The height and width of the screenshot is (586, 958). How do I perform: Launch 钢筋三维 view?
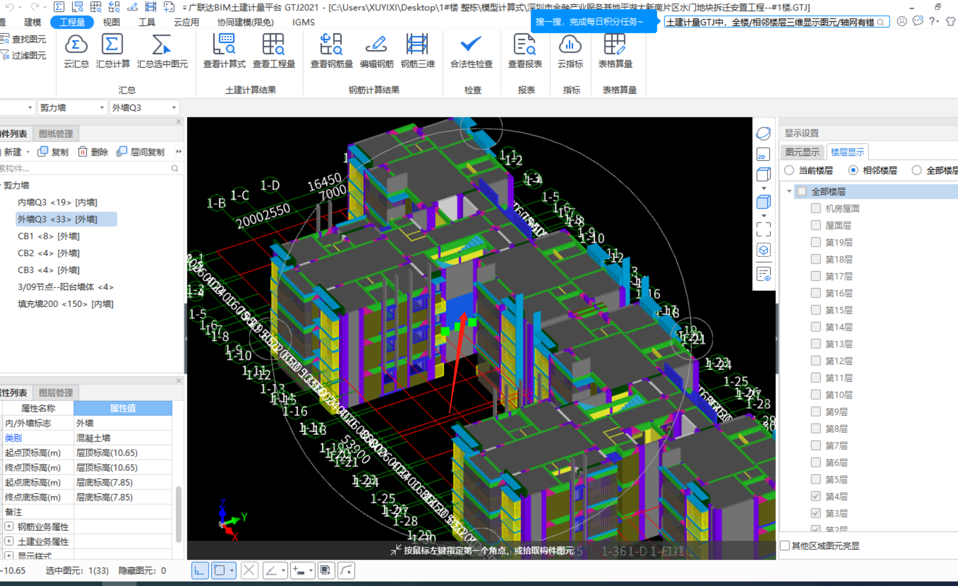click(418, 51)
